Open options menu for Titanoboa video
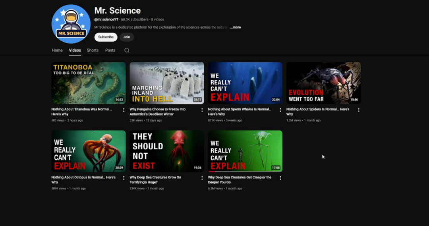 pos(124,110)
